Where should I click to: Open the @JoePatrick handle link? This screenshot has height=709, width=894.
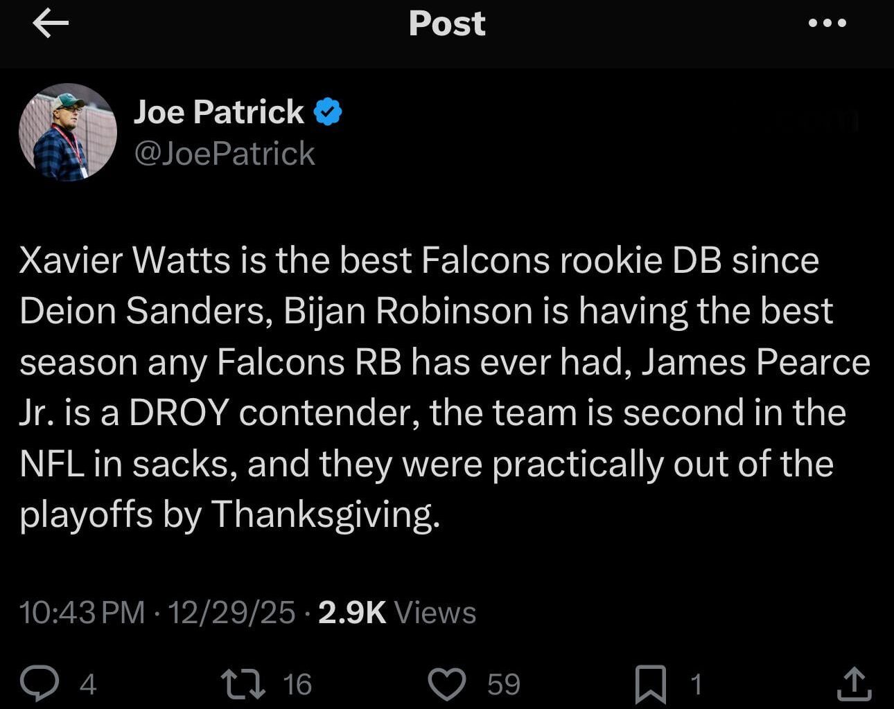click(x=224, y=154)
